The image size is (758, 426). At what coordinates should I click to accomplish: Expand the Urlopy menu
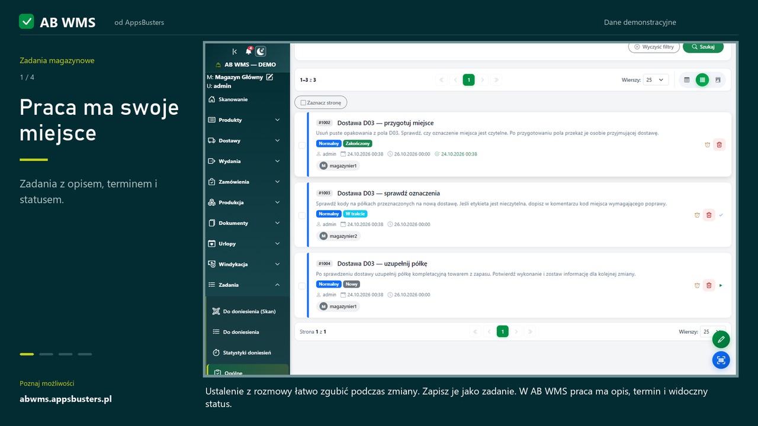(x=246, y=244)
